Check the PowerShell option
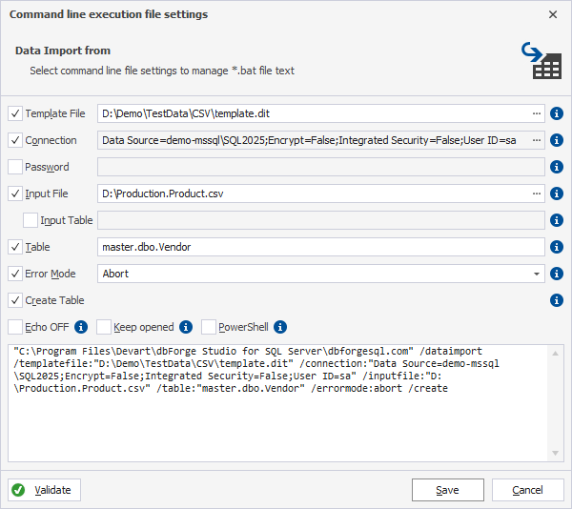 point(208,327)
